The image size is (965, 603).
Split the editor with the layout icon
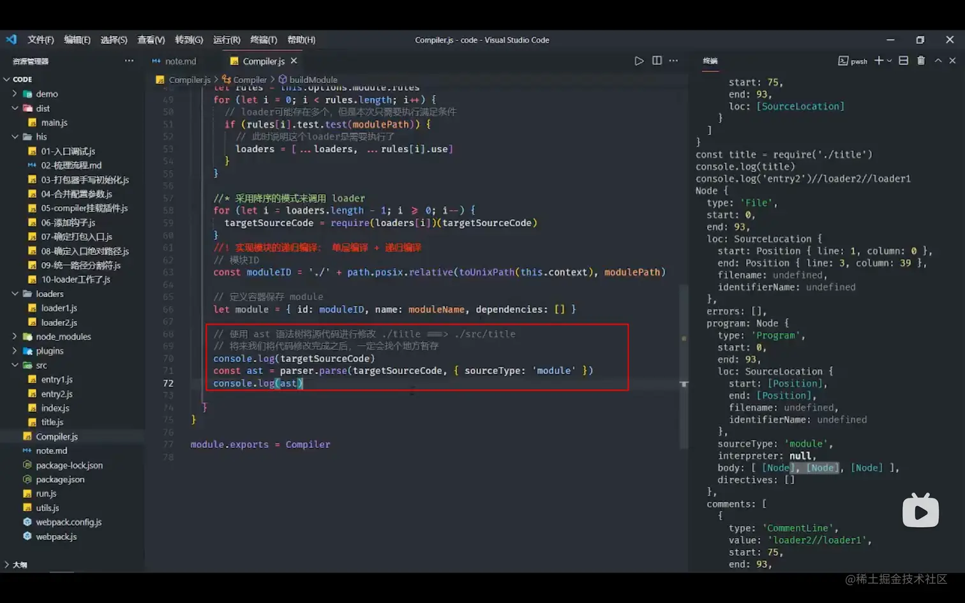pyautogui.click(x=657, y=61)
